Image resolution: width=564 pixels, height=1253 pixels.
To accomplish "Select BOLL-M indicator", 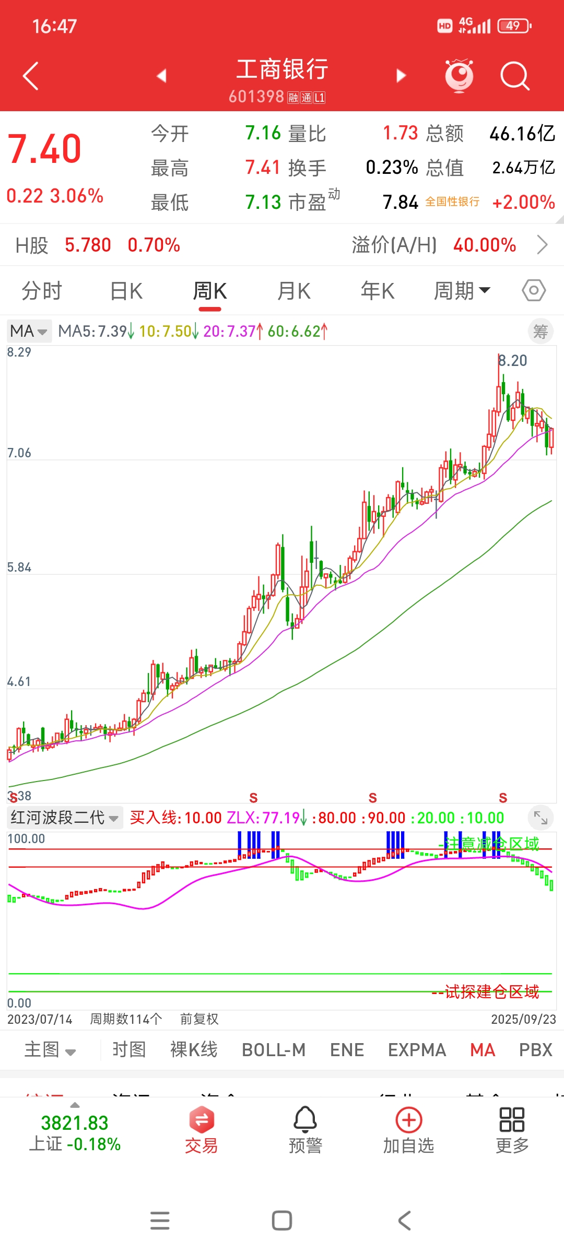I will (274, 1049).
